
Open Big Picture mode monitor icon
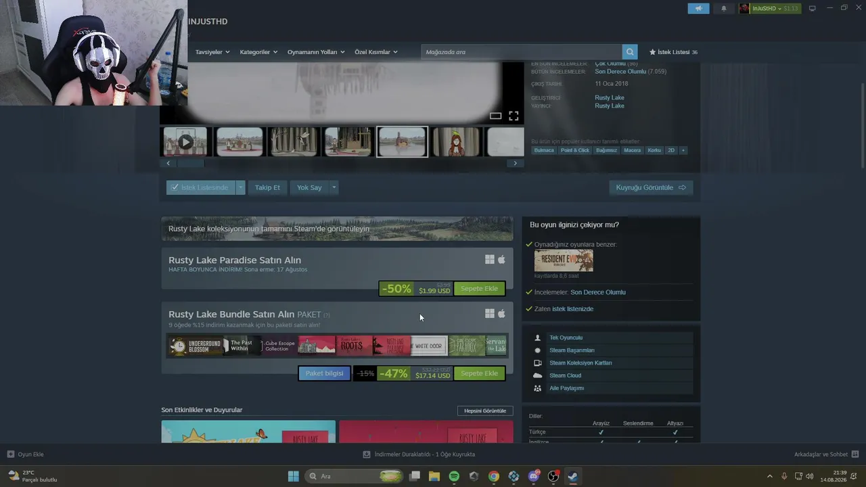click(x=813, y=8)
